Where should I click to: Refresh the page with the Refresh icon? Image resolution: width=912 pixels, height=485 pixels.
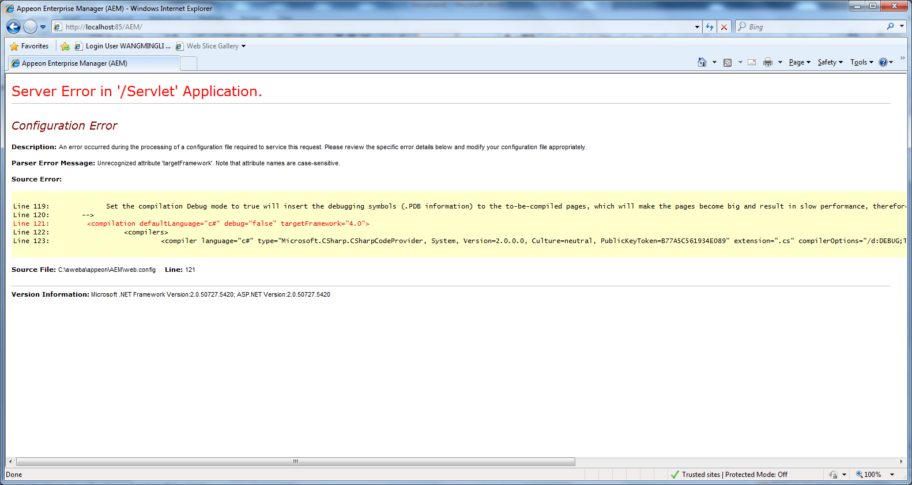coord(710,27)
